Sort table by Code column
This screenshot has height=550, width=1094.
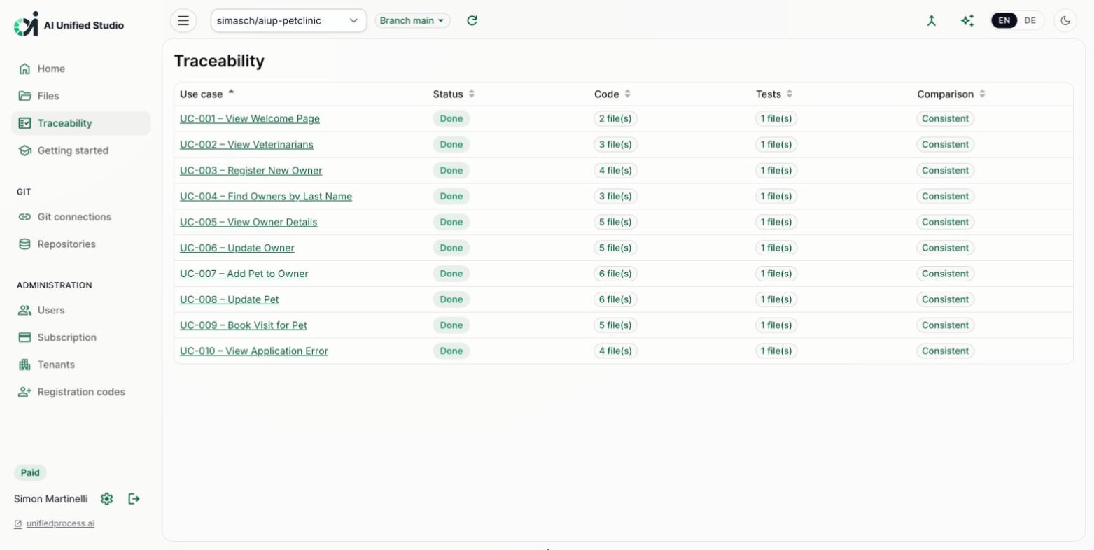[x=612, y=94]
